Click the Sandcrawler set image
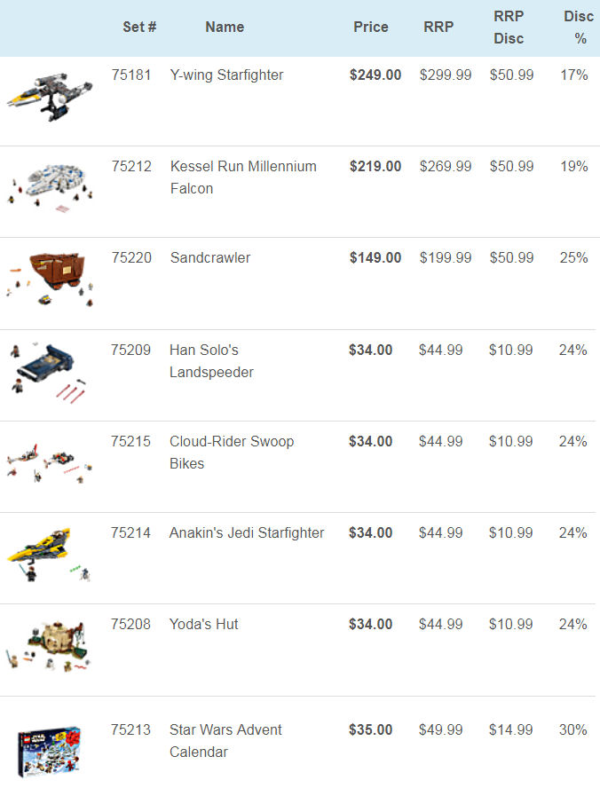This screenshot has width=600, height=796. click(x=50, y=280)
